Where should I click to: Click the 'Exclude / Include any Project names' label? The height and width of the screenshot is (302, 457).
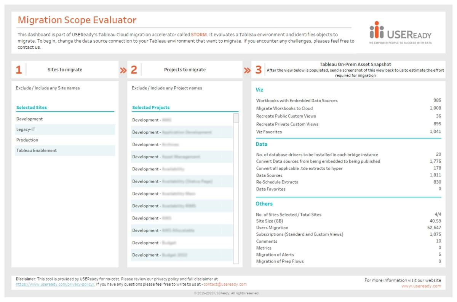pyautogui.click(x=167, y=88)
